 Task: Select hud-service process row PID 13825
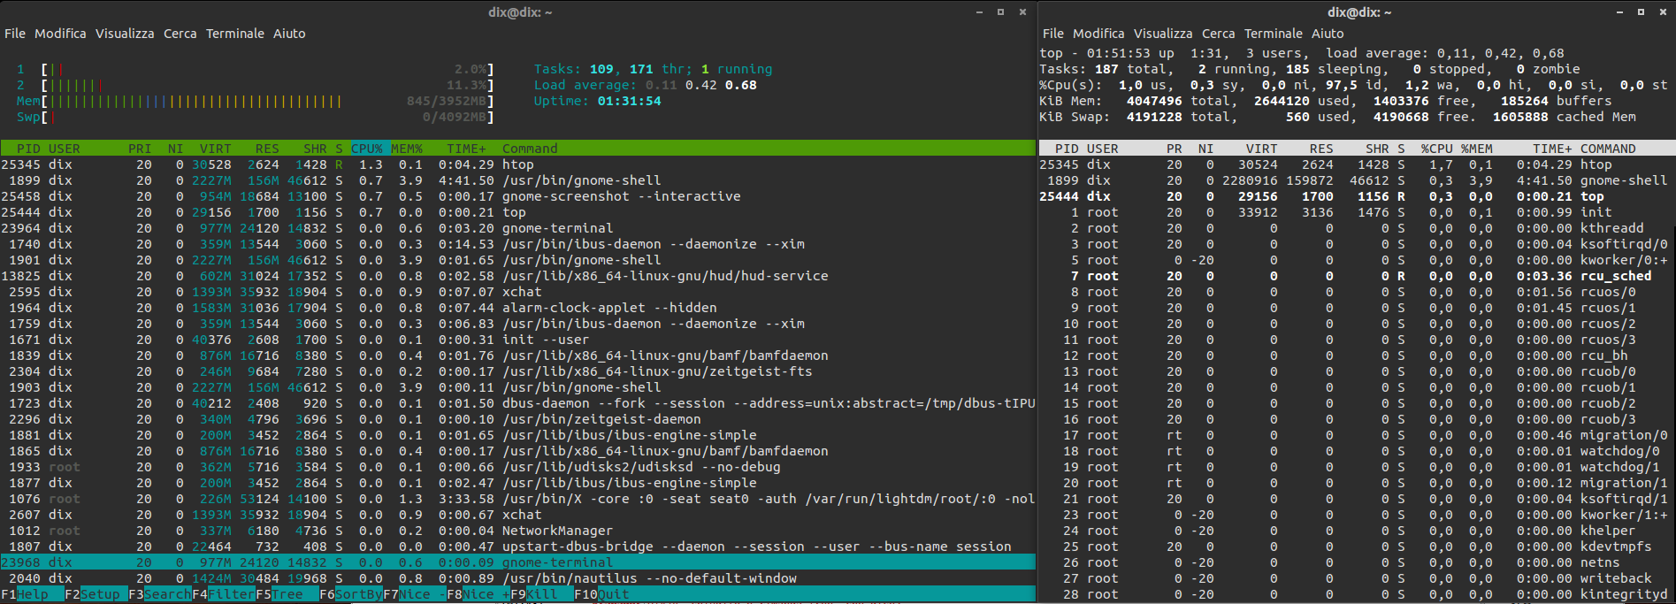coord(518,276)
